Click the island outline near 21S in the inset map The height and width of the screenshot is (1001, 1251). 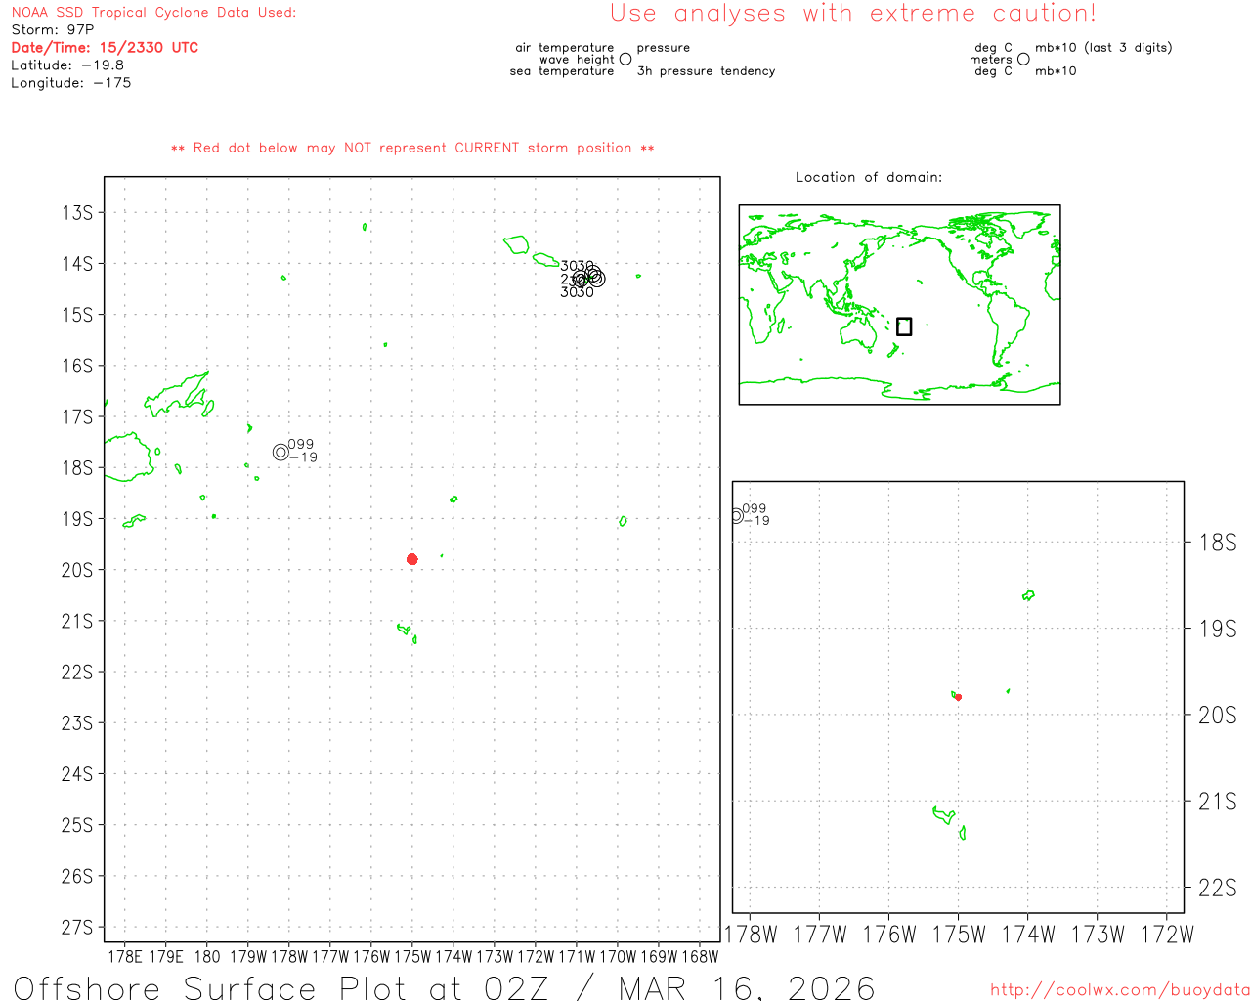pyautogui.click(x=943, y=814)
